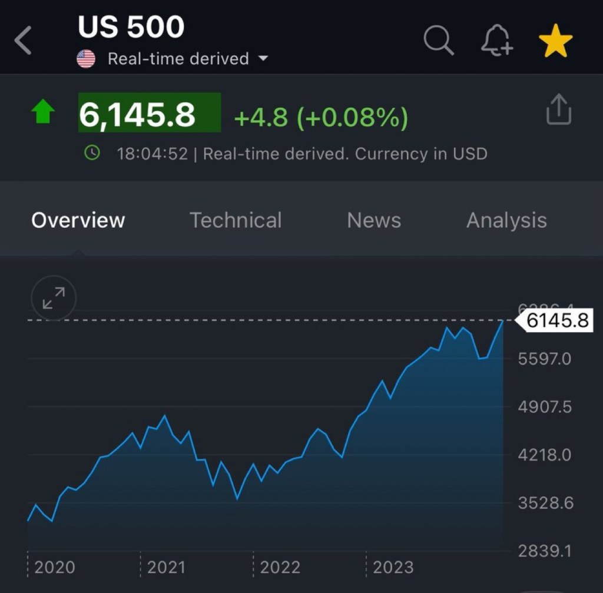
Task: Open the search magnifier icon
Action: pos(439,41)
